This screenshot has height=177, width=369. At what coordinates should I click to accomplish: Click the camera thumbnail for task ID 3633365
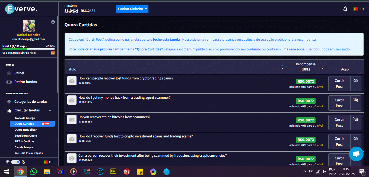[x=72, y=100]
